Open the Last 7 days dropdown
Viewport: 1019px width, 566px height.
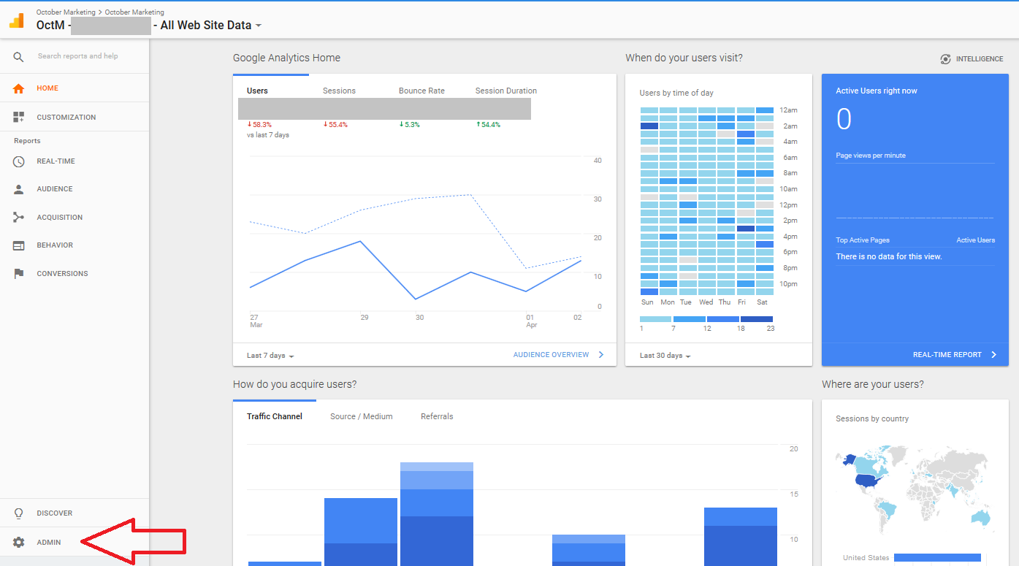pyautogui.click(x=270, y=356)
